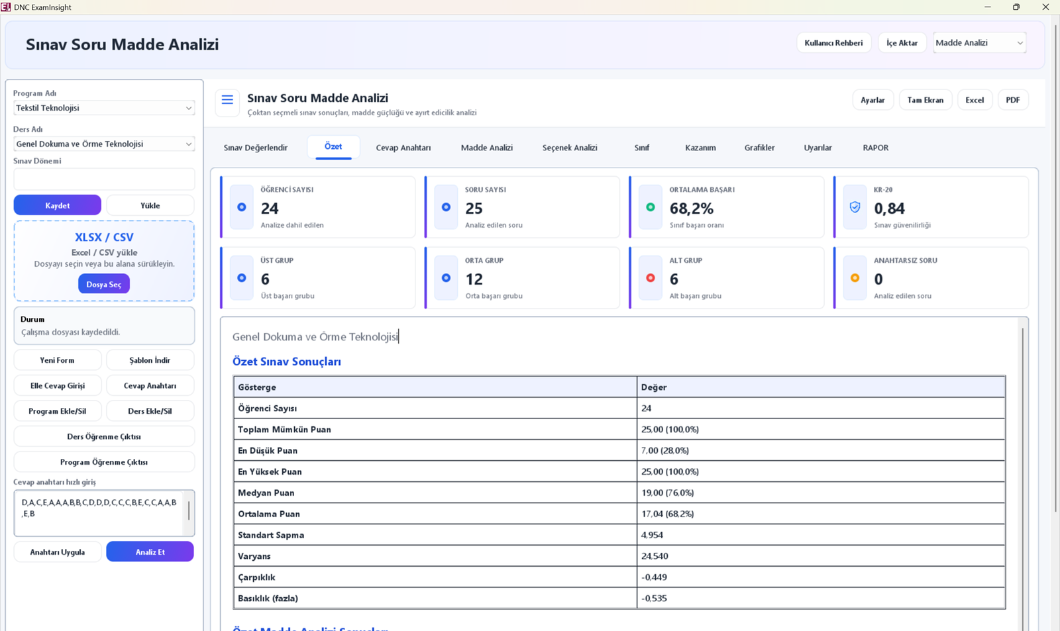
Task: Click the value "19,00 (76,0%)"
Action: (667, 493)
